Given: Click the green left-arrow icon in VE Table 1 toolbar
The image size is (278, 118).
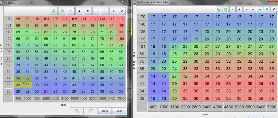Looking at the screenshot, I should click(54, 11).
